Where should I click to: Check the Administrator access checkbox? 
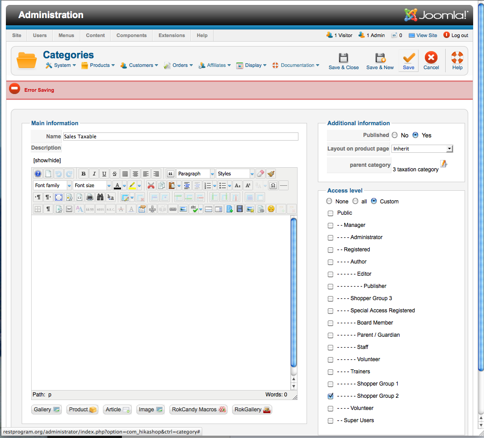(330, 237)
